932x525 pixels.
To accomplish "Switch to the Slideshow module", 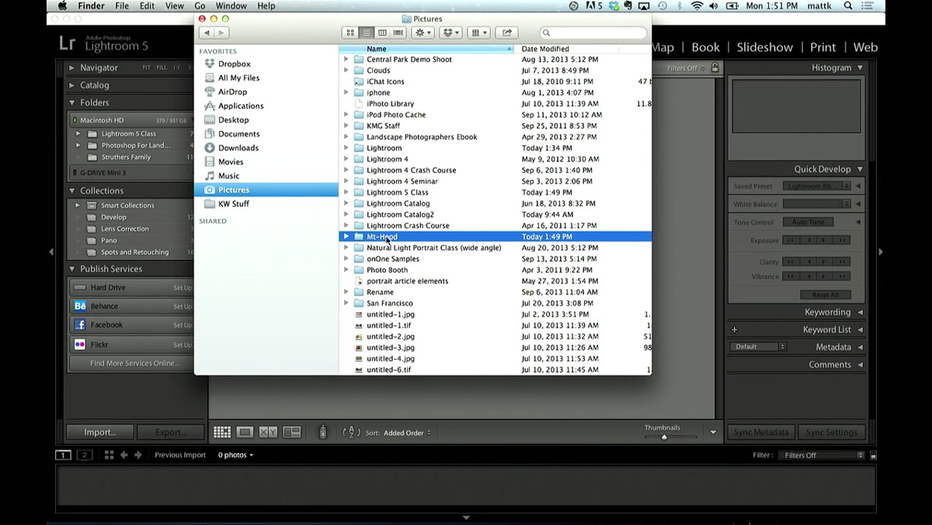I will (764, 47).
